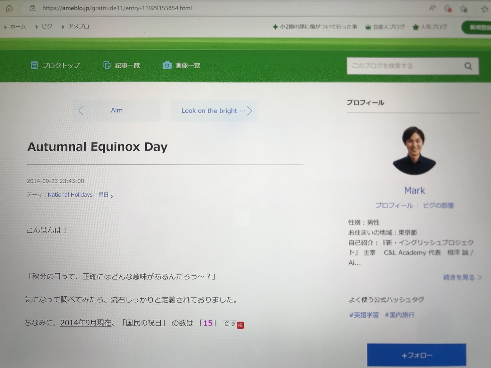491x368 pixels.
Task: Click the #国内旅行 hashtag
Action: pos(400,315)
